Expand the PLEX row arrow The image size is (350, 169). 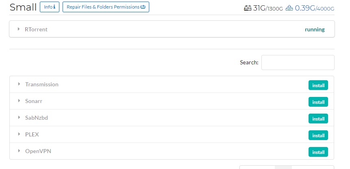[19, 134]
